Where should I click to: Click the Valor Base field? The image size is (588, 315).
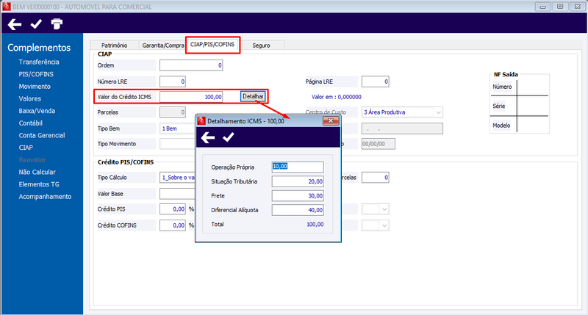pos(177,194)
